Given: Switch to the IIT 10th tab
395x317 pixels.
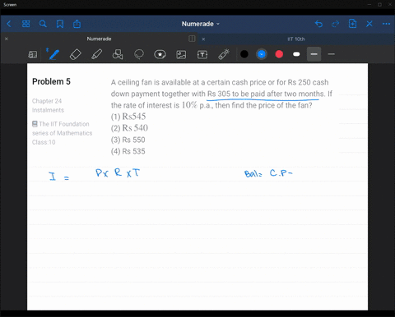Looking at the screenshot, I should pyautogui.click(x=296, y=39).
